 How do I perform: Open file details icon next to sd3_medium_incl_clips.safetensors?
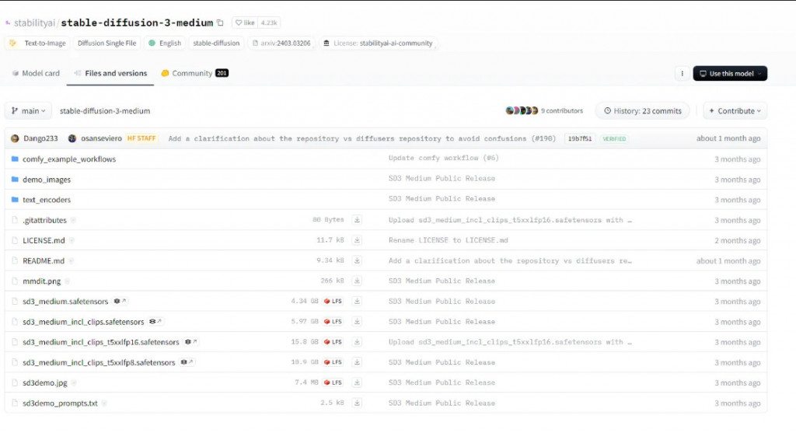click(155, 322)
